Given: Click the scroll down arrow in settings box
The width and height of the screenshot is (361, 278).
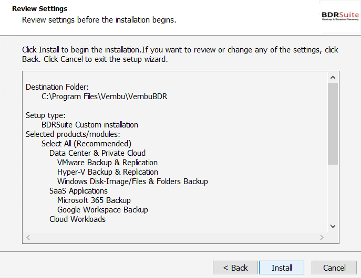Looking at the screenshot, I should (333, 226).
